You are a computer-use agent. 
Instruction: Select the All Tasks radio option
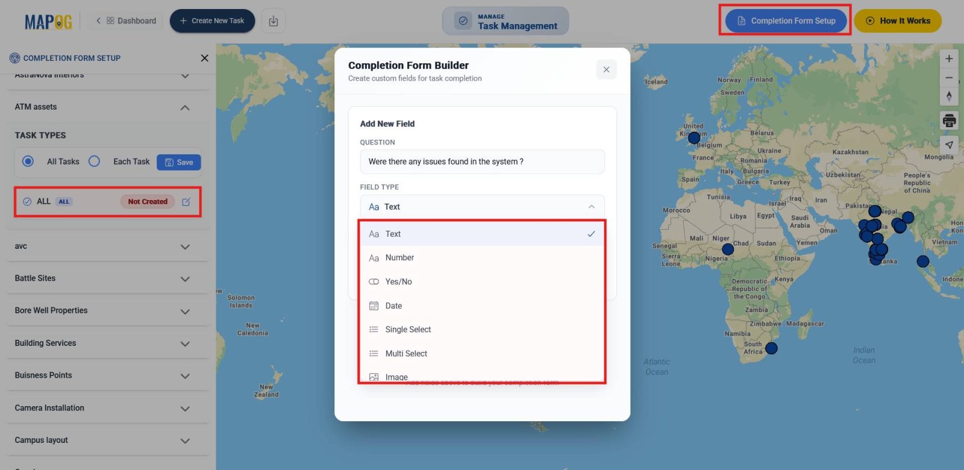pyautogui.click(x=28, y=161)
